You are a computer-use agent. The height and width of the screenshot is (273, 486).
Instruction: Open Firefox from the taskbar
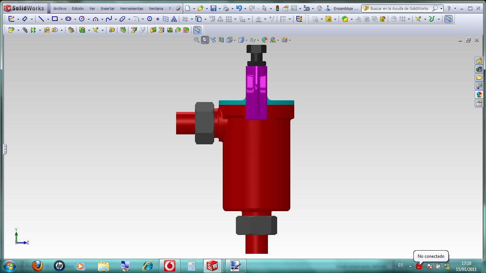point(37,266)
